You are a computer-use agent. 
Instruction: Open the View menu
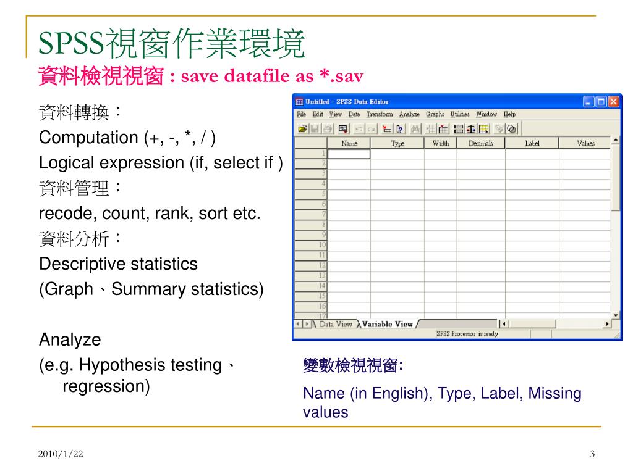(x=335, y=114)
